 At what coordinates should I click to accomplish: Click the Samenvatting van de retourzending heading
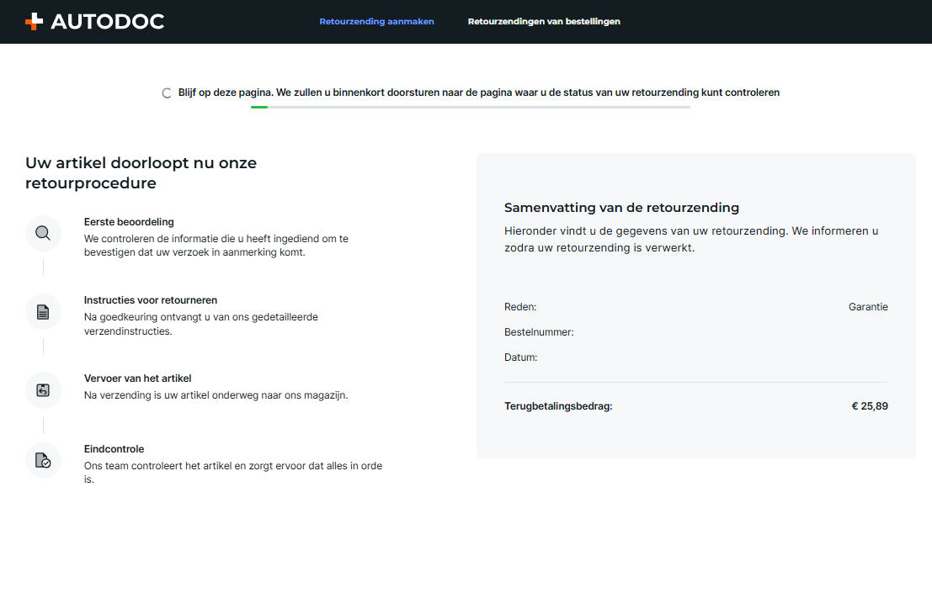[x=621, y=208]
